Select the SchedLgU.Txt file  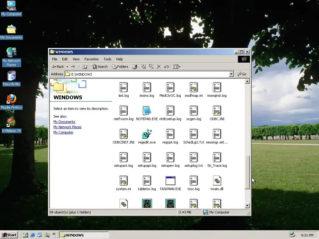click(194, 136)
